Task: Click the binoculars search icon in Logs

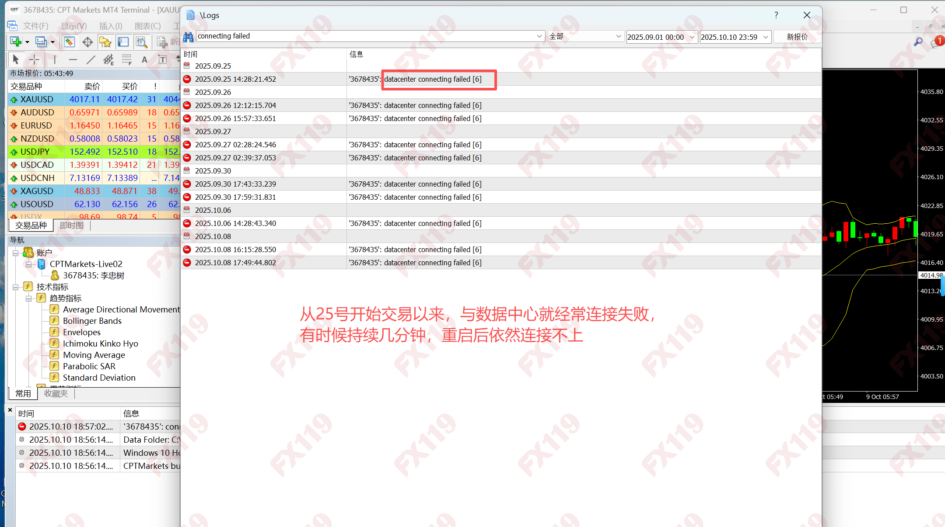Action: point(188,37)
